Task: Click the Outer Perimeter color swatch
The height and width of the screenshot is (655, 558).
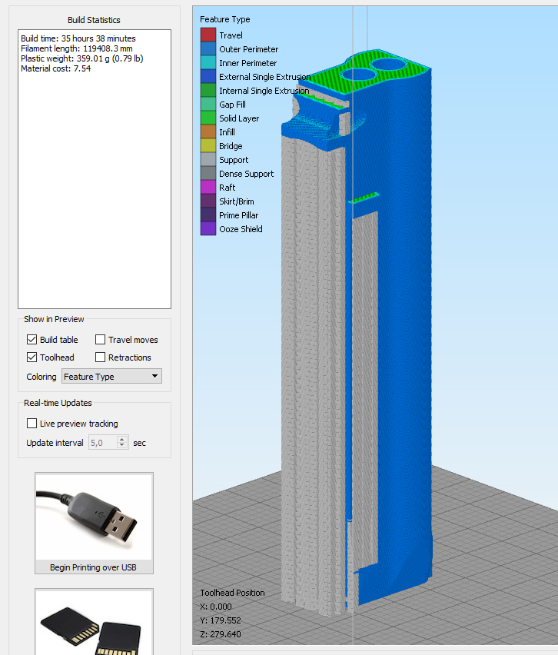Action: point(208,49)
